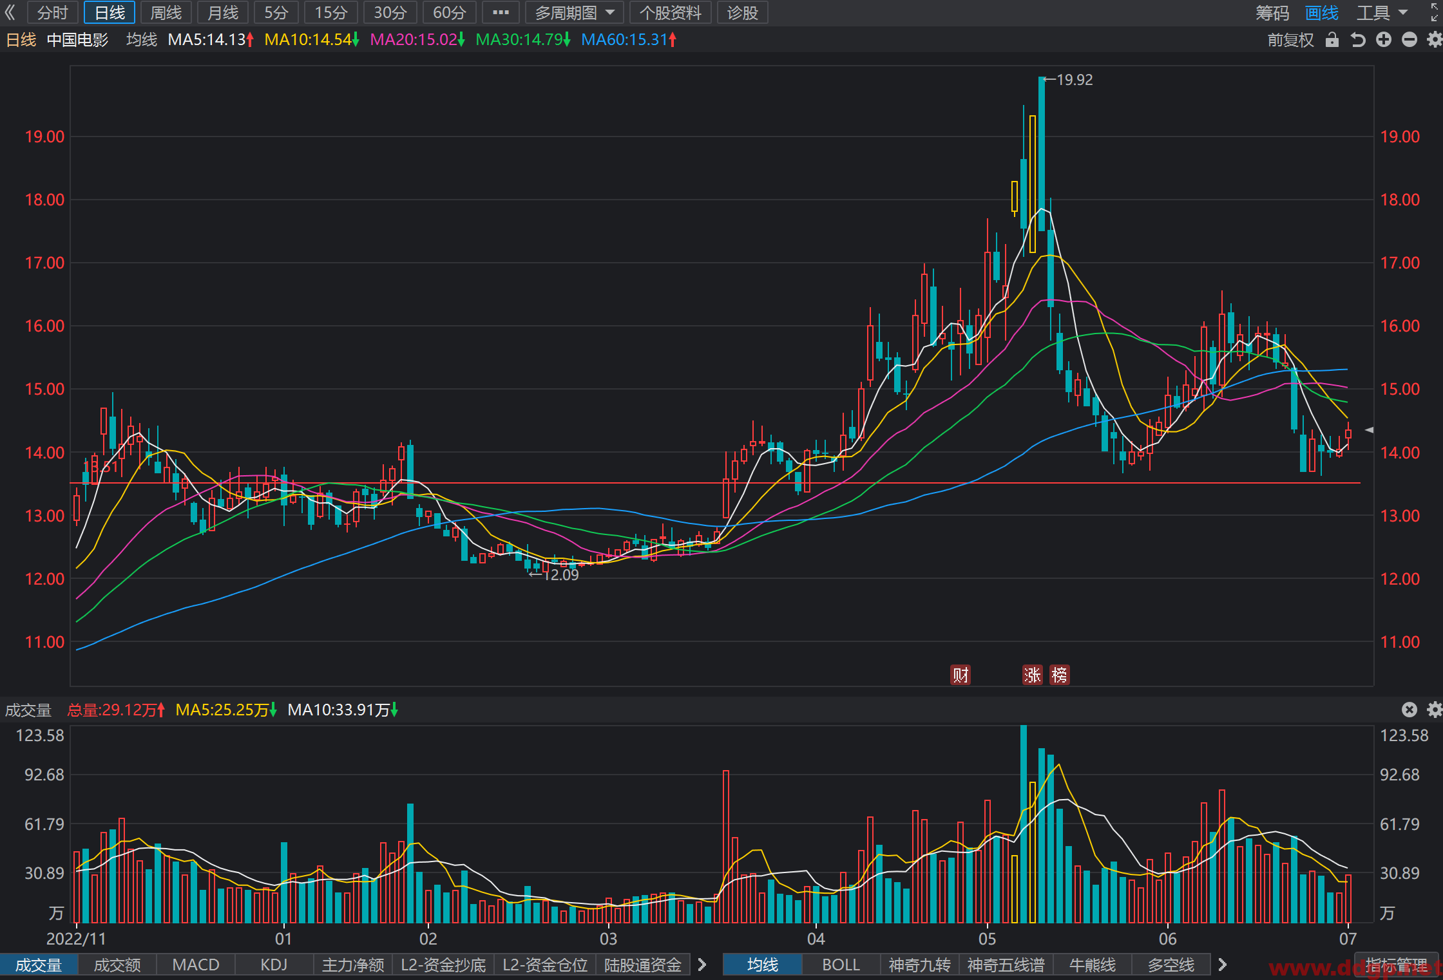Select the 成交额 indicator tab
The image size is (1443, 980).
pos(117,965)
